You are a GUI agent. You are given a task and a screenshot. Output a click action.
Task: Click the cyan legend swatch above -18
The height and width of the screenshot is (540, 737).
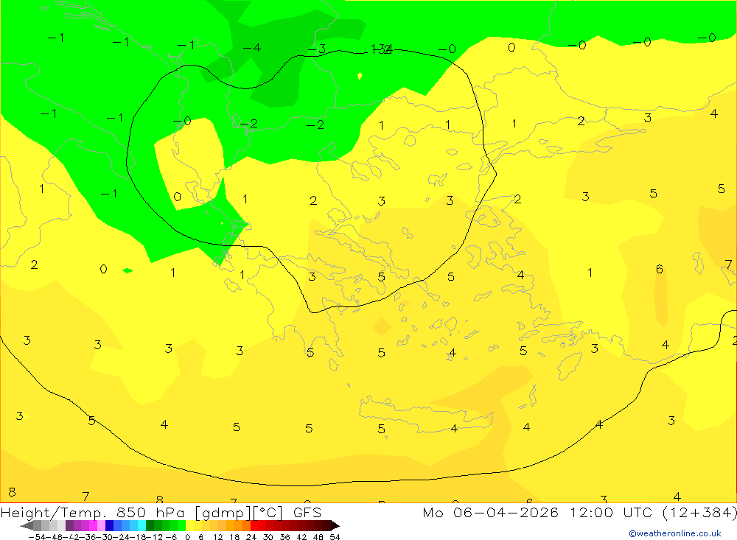pyautogui.click(x=142, y=525)
